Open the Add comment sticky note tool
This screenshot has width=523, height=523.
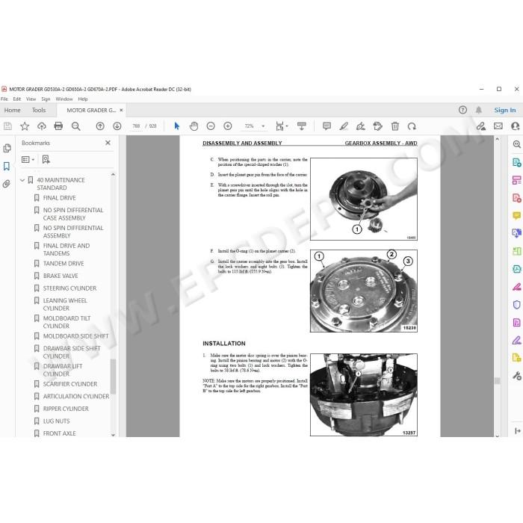pyautogui.click(x=327, y=126)
